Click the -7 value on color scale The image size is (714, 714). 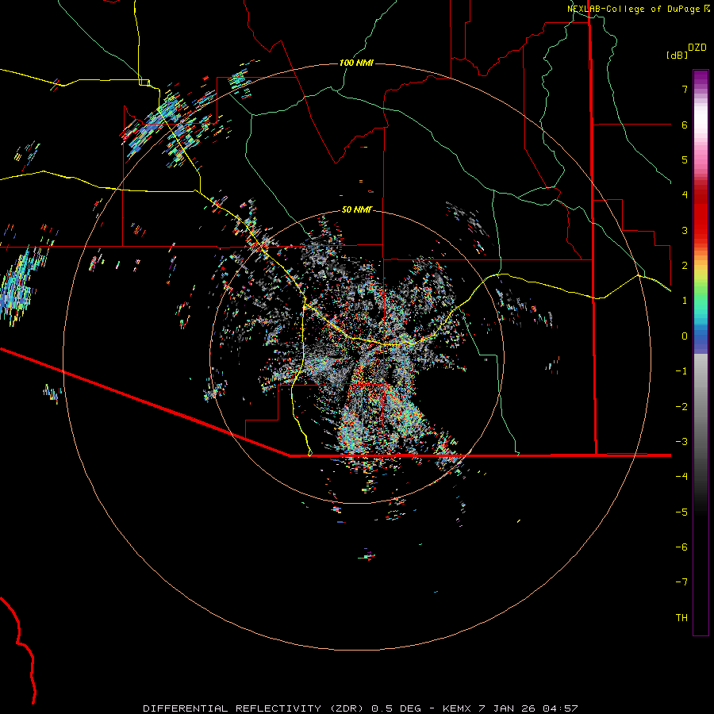tap(681, 582)
